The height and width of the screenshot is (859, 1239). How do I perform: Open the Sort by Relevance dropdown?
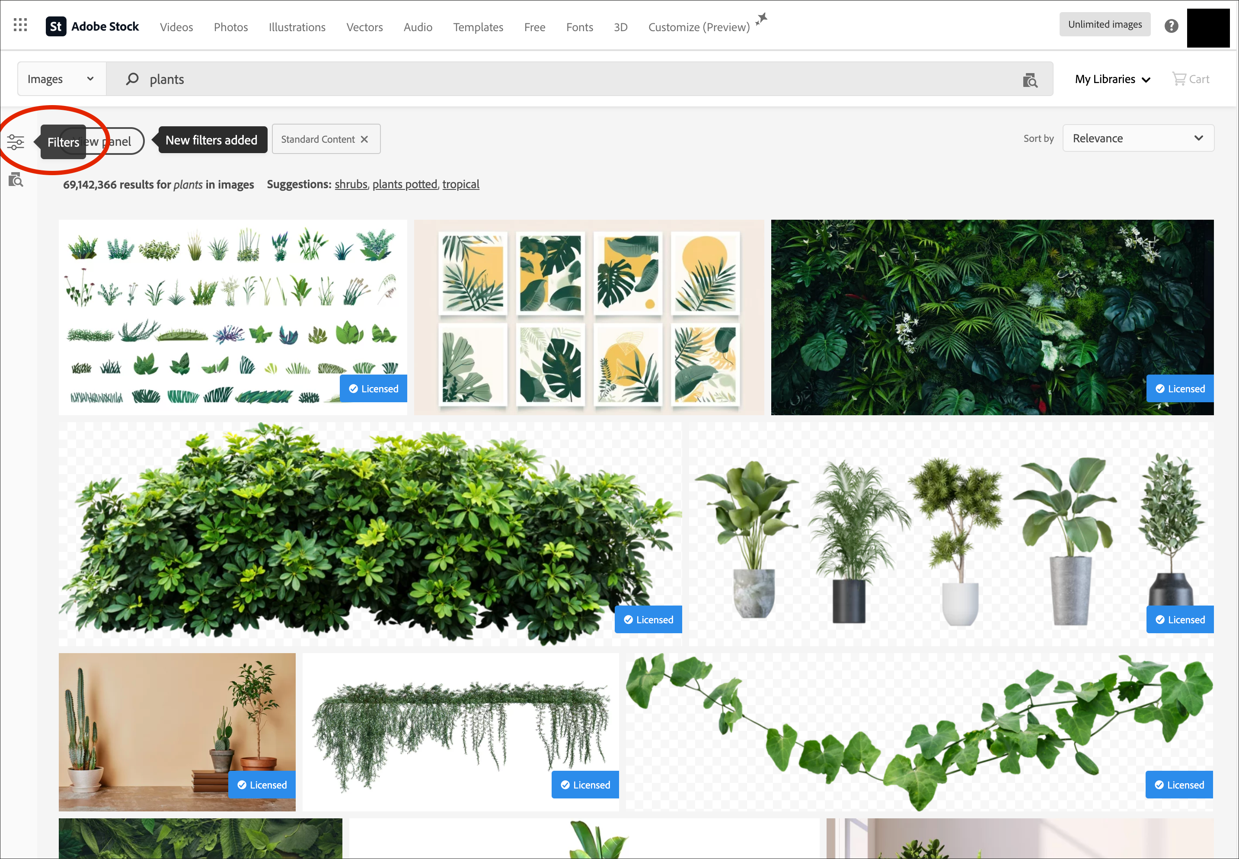1137,138
